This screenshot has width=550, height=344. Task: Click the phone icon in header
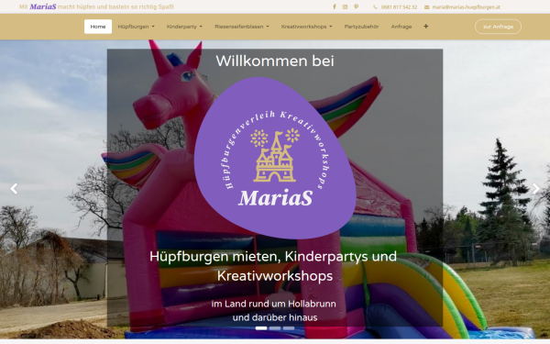375,7
